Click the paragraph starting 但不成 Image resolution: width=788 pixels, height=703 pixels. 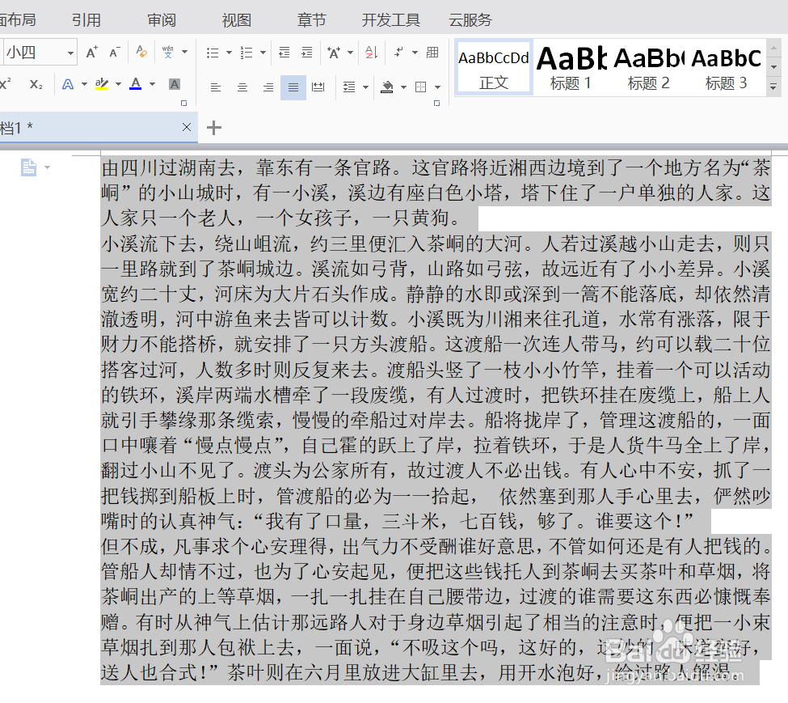coord(436,609)
